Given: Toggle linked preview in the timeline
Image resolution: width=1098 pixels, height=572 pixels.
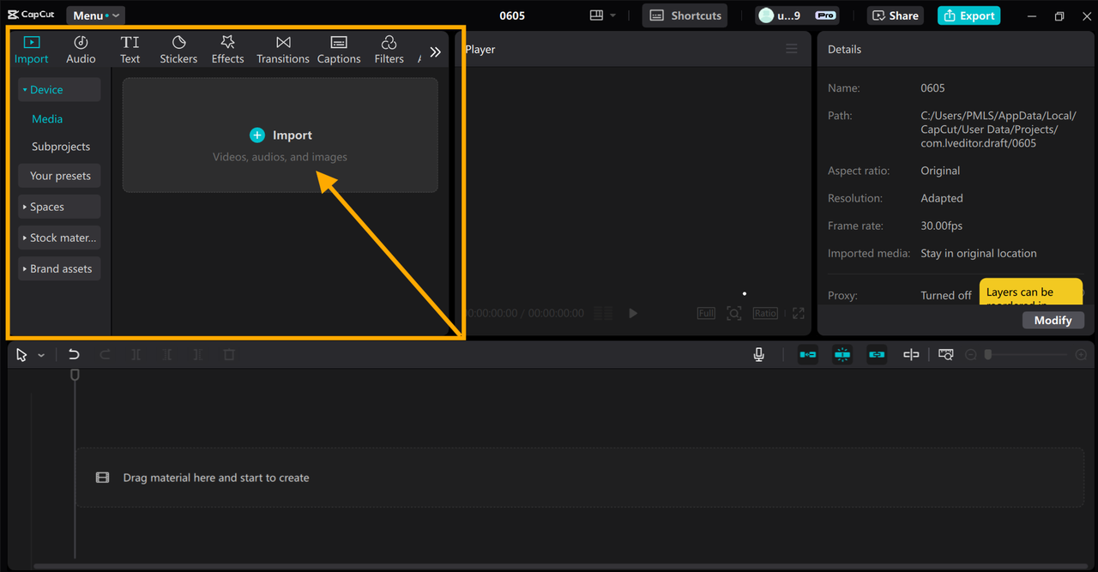Looking at the screenshot, I should (876, 354).
